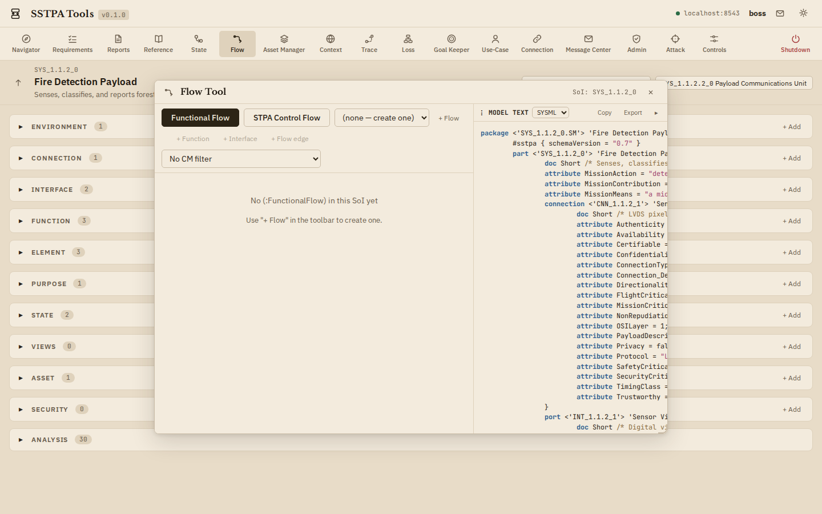Open the Attack tool
Image resolution: width=822 pixels, height=514 pixels.
[x=675, y=44]
